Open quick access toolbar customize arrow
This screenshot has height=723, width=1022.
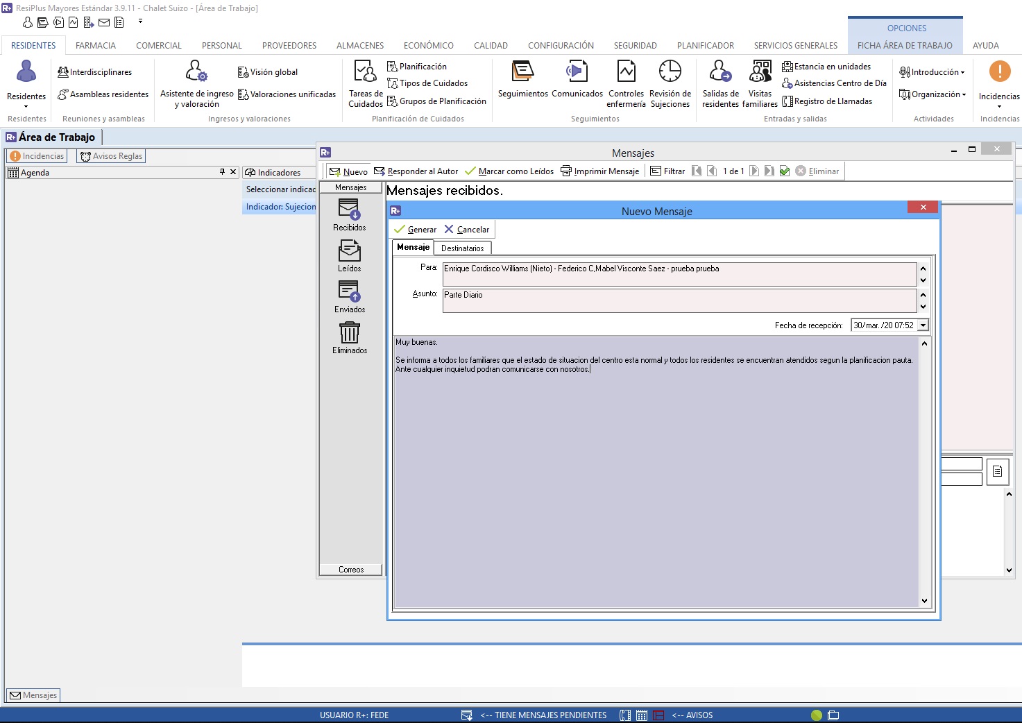140,22
